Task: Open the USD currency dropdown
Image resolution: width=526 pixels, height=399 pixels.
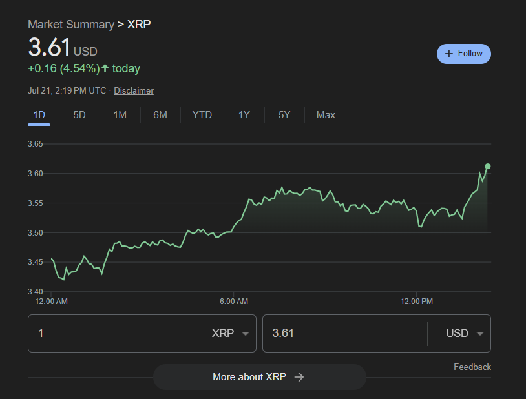Action: pos(464,333)
